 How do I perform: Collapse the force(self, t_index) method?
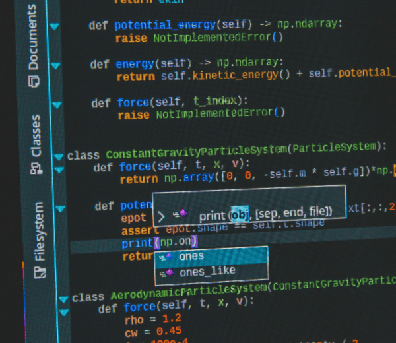tap(57, 104)
